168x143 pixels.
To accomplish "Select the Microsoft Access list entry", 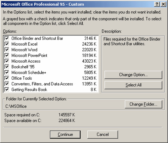I will [x=26, y=61].
